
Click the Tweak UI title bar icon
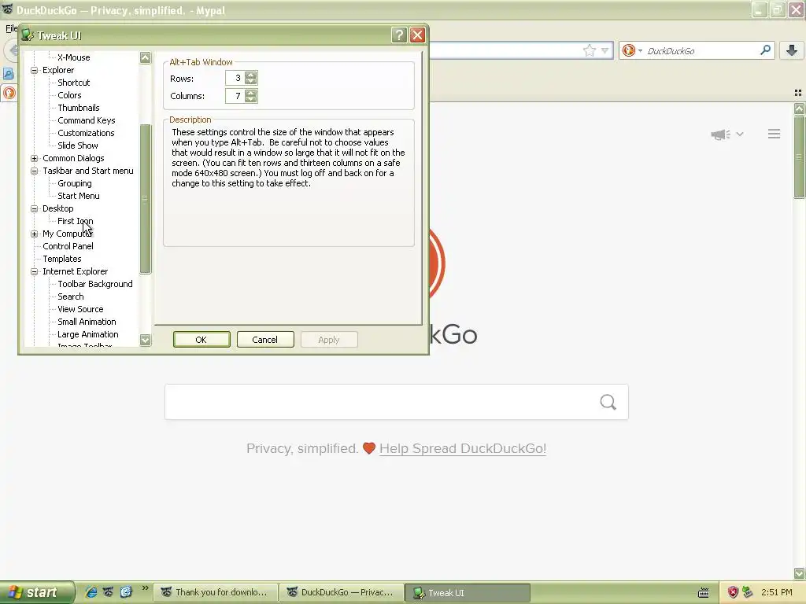[28, 35]
